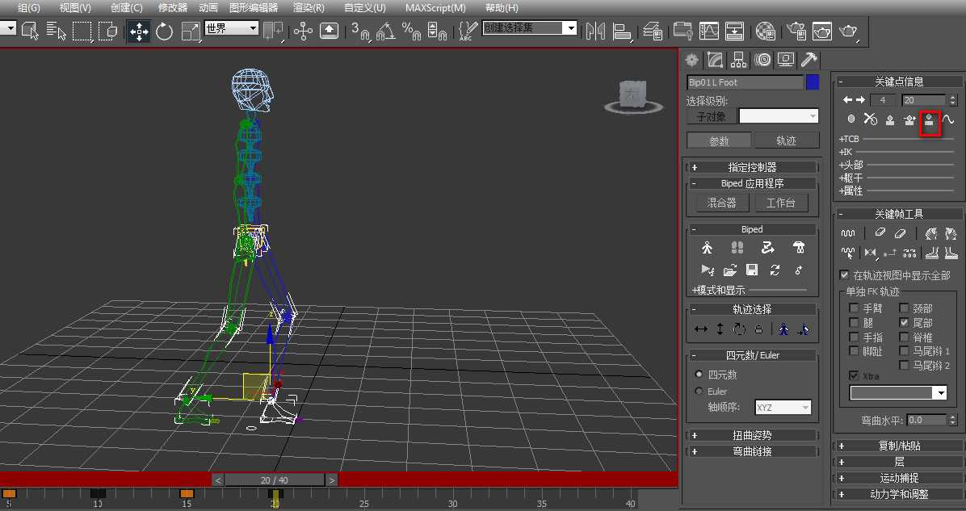Screen dimensions: 966x511
Task: Expand the 动力学和调整 rollout
Action: pos(899,494)
